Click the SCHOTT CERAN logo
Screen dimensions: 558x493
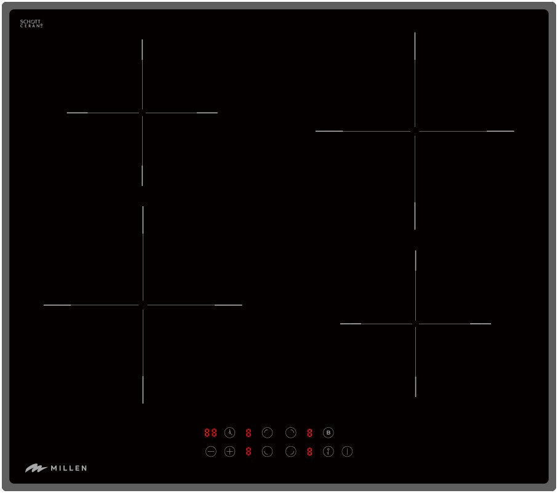point(31,23)
